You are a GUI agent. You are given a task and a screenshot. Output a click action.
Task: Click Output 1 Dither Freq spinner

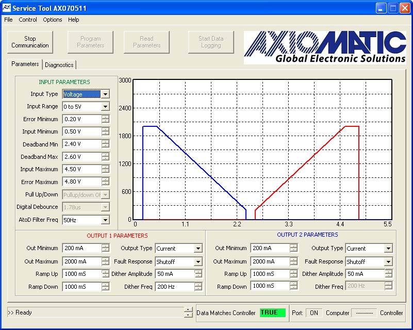[x=198, y=287]
